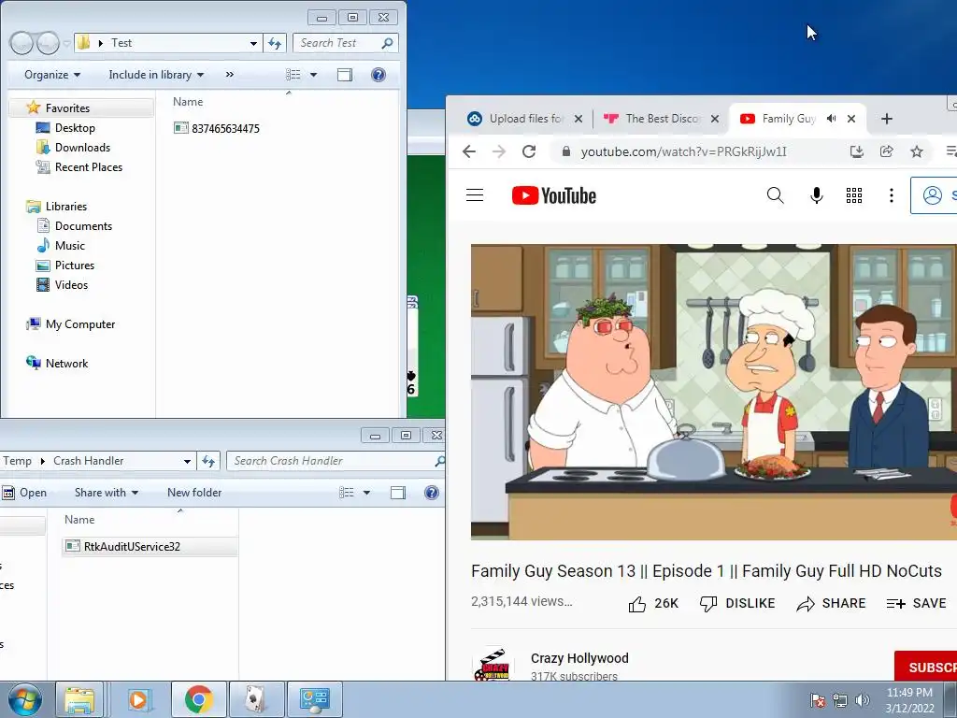Screen dimensions: 957x718
Task: Open Chrome from the taskbar
Action: click(198, 699)
